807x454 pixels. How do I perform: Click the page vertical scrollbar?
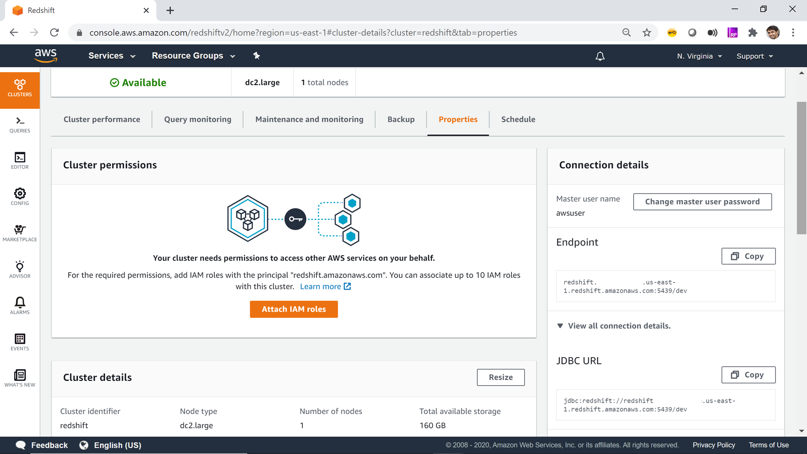(801, 167)
